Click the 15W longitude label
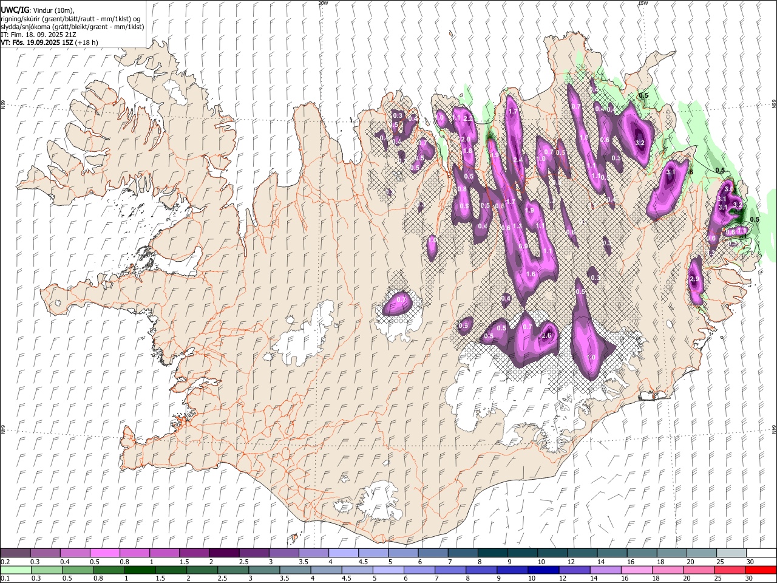 click(x=643, y=3)
